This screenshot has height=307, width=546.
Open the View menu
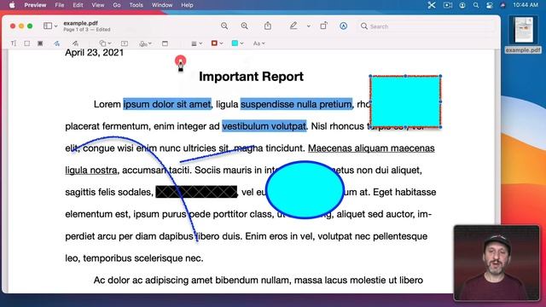coord(98,5)
